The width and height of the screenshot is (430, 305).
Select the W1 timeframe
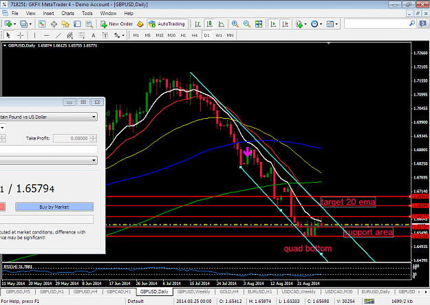click(x=219, y=35)
